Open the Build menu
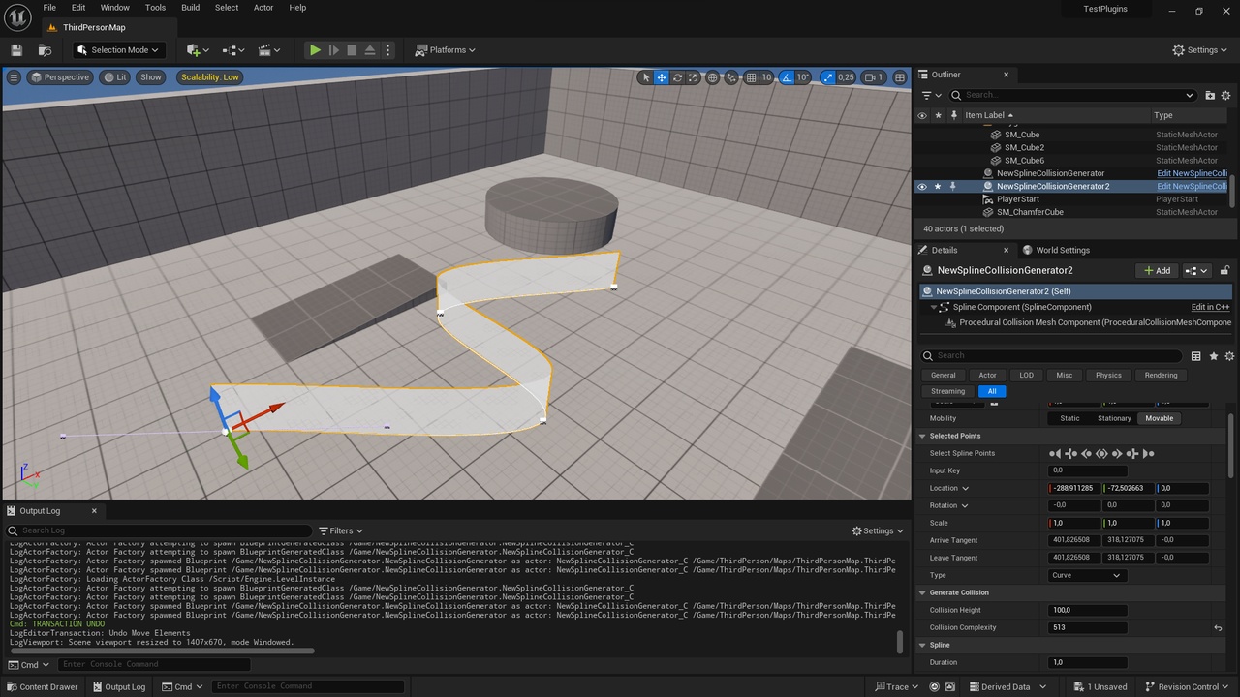The height and width of the screenshot is (697, 1240). click(190, 8)
